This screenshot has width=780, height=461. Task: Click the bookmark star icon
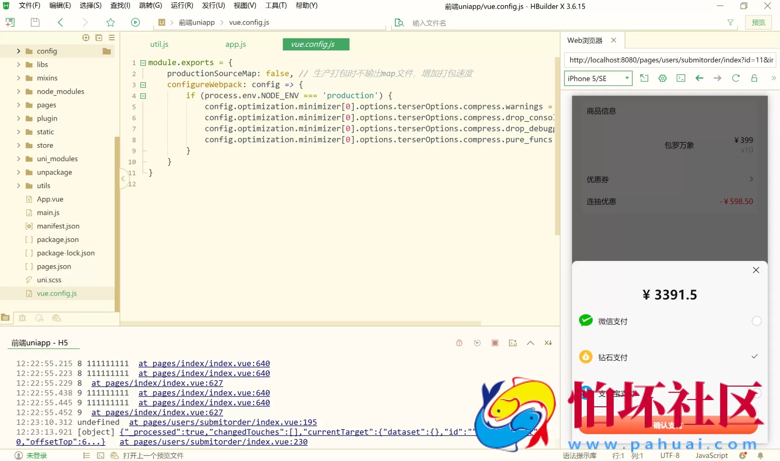(110, 22)
